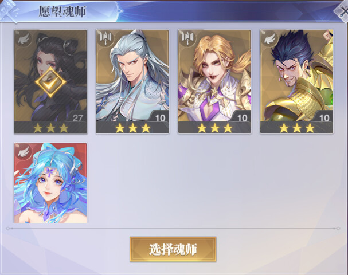Click the hammer emblem beside 愿望魂师 title
The image size is (348, 275).
point(9,11)
